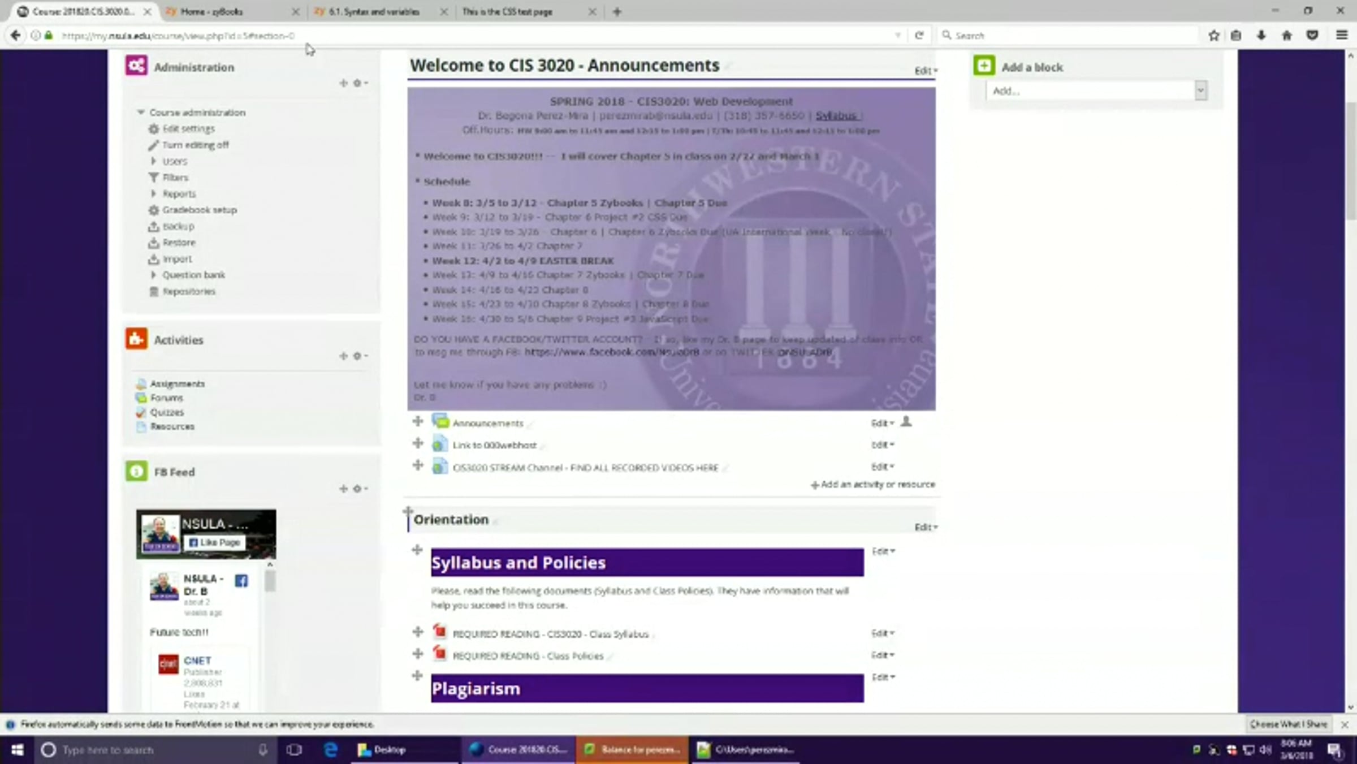
Task: Click move handle beside Announcements forum
Action: [418, 422]
